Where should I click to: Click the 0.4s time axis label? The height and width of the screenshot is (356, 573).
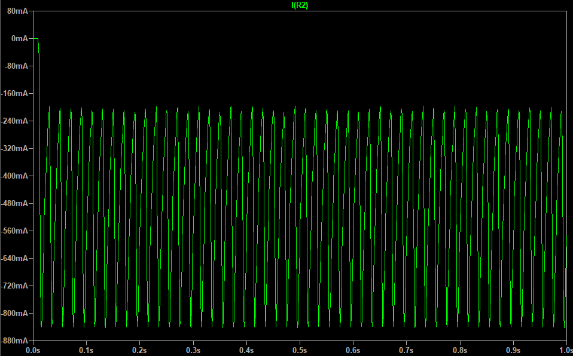pos(246,351)
